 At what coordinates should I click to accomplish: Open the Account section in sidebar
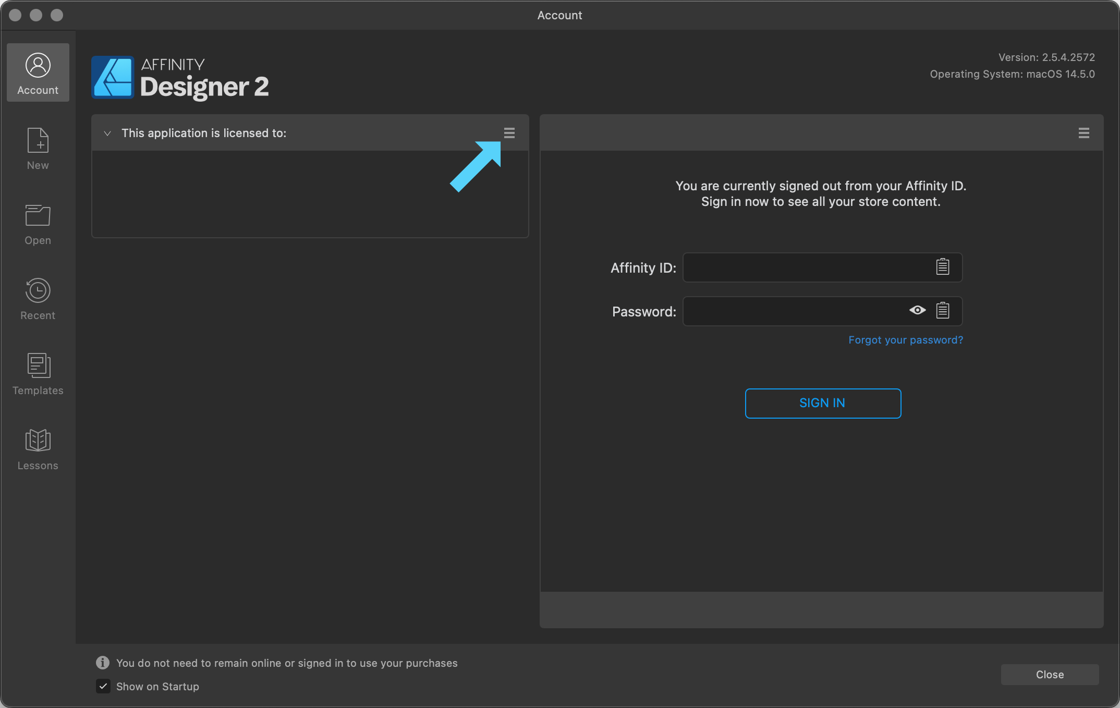tap(38, 73)
